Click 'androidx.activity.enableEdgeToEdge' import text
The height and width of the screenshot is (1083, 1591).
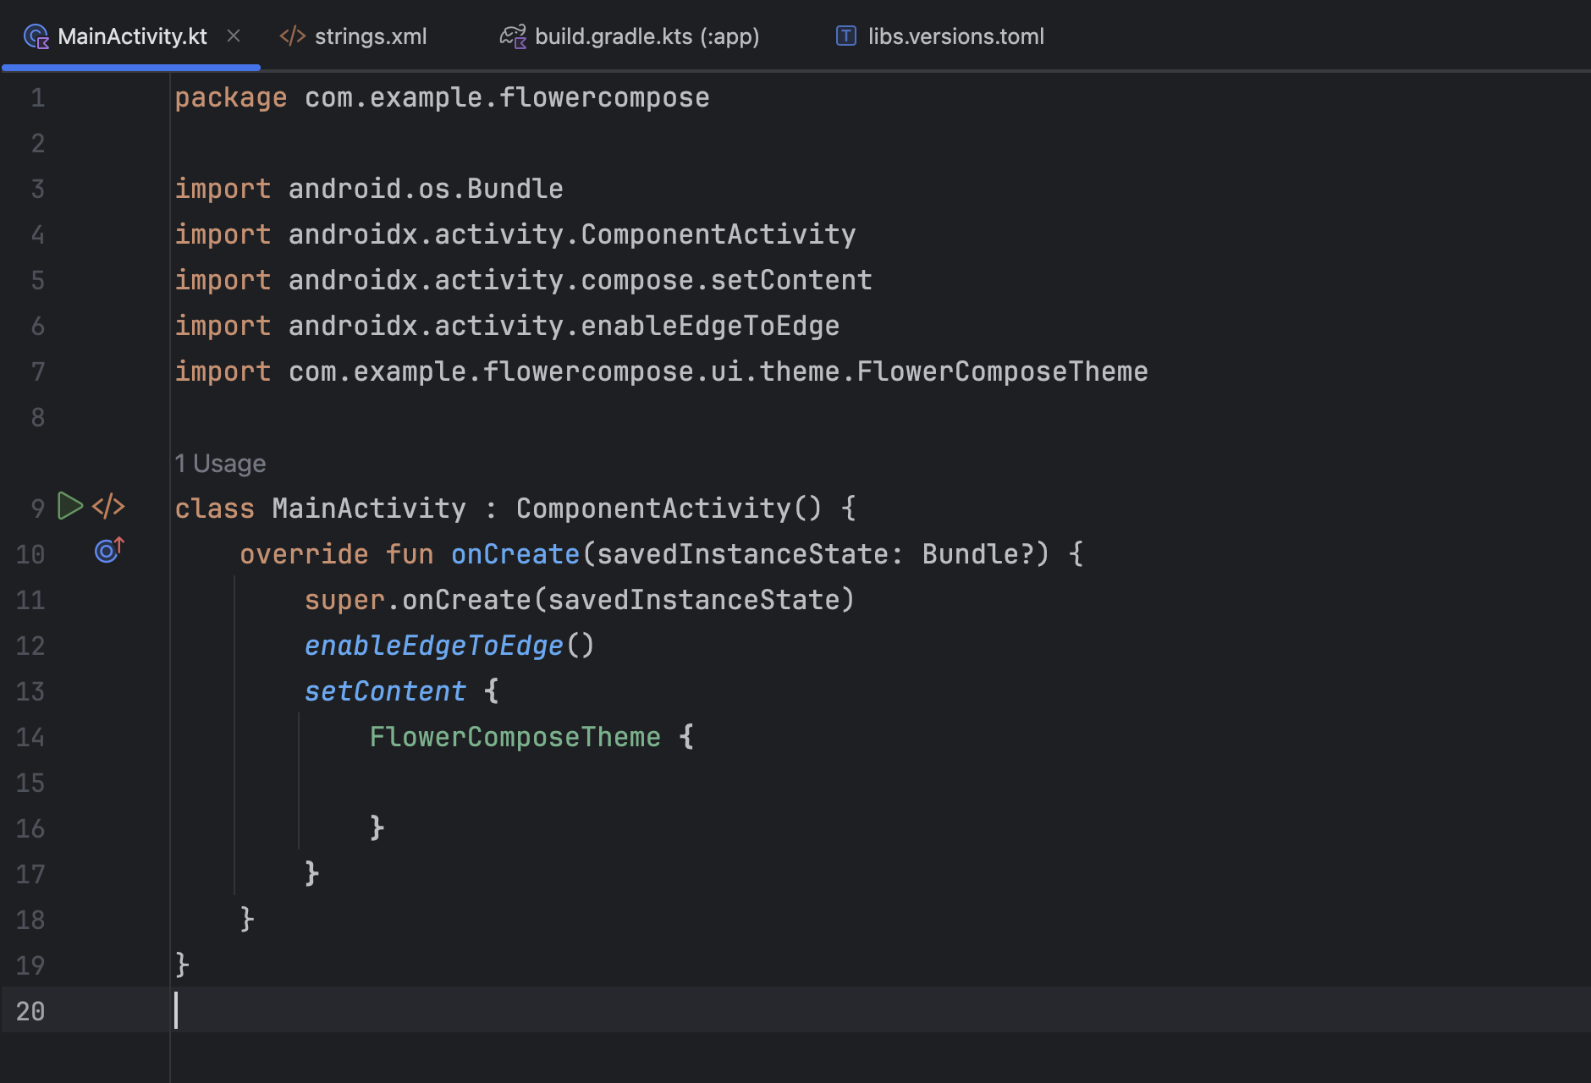click(564, 326)
